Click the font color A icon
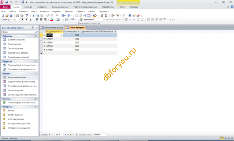 [x=52, y=19]
